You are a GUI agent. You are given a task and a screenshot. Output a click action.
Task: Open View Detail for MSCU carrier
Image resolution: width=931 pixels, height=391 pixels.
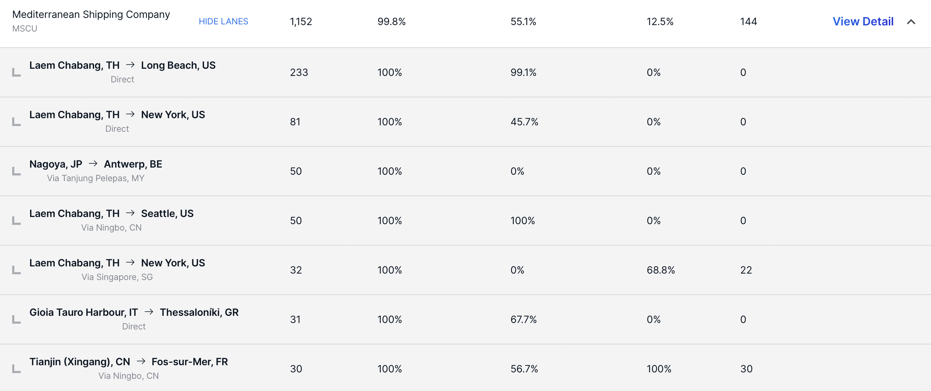pyautogui.click(x=863, y=22)
